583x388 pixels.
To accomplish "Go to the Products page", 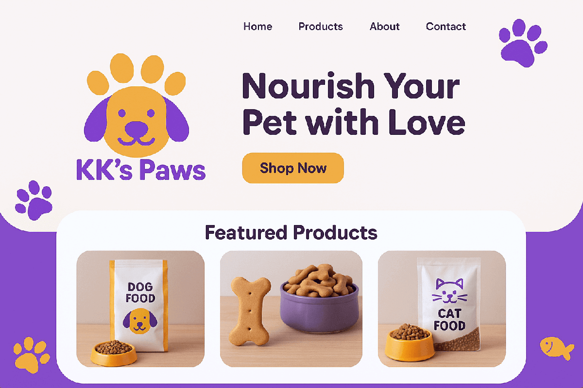I will point(321,27).
